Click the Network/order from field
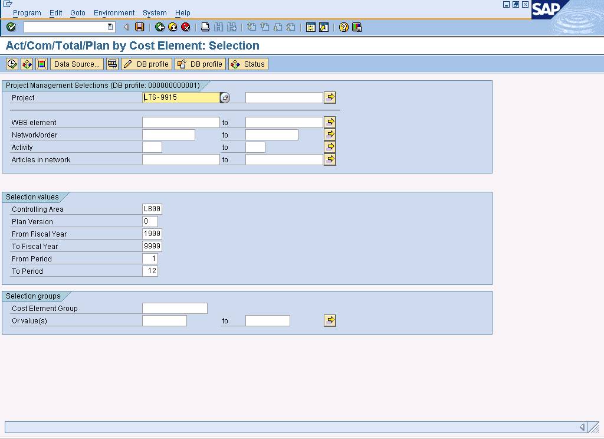Screen dimensions: 604x439 pos(169,135)
